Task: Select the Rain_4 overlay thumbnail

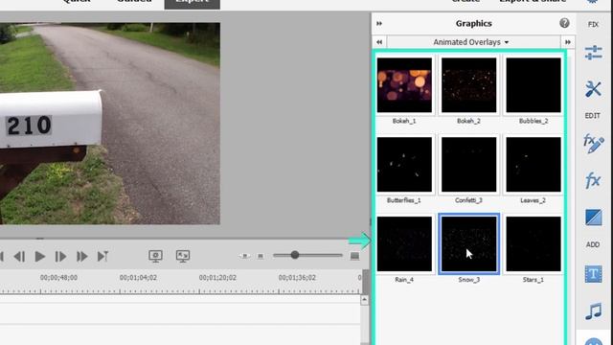Action: coord(404,243)
